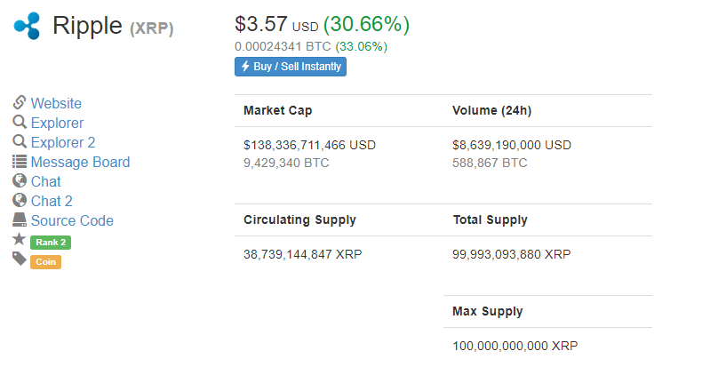
Task: Click the tag icon beside Coin
Action: tap(20, 259)
